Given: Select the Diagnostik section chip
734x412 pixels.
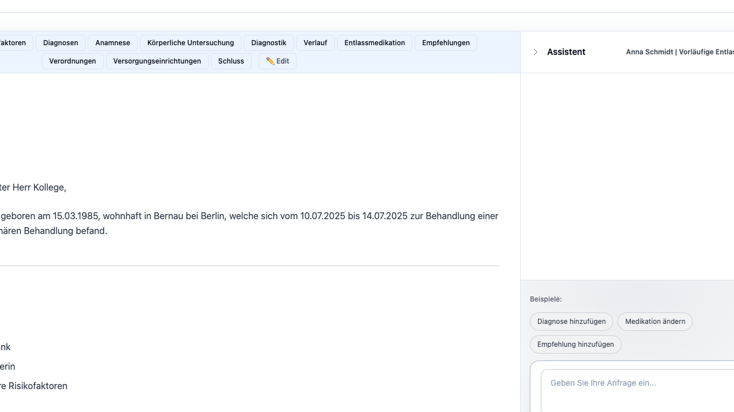Looking at the screenshot, I should click(268, 43).
